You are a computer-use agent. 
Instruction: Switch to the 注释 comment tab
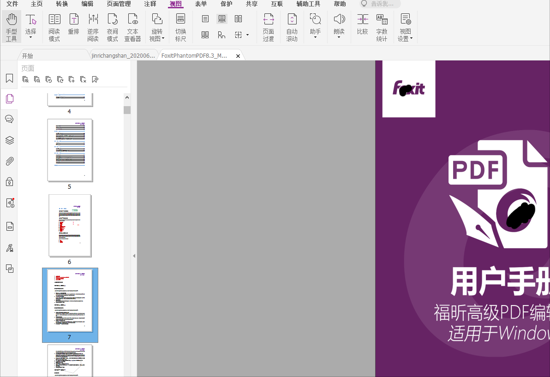(x=150, y=4)
